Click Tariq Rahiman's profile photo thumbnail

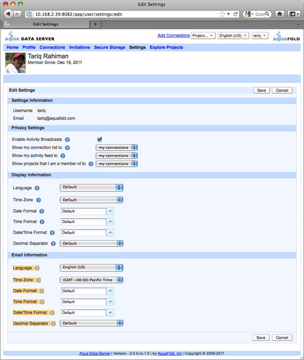pyautogui.click(x=15, y=63)
